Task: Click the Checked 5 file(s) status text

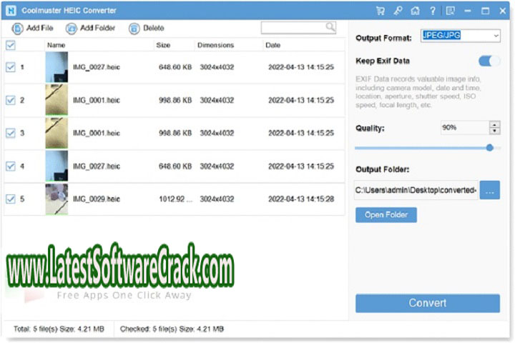Action: coord(172,329)
